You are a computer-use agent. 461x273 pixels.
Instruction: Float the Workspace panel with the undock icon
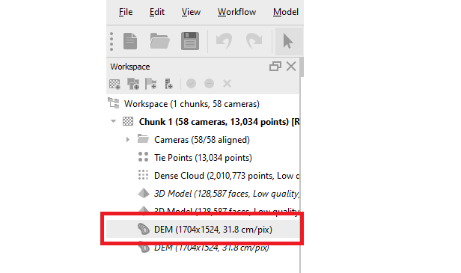[275, 67]
